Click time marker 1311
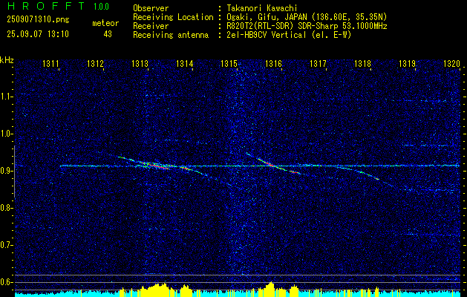Screen dimensions: 467x297 click(50, 63)
